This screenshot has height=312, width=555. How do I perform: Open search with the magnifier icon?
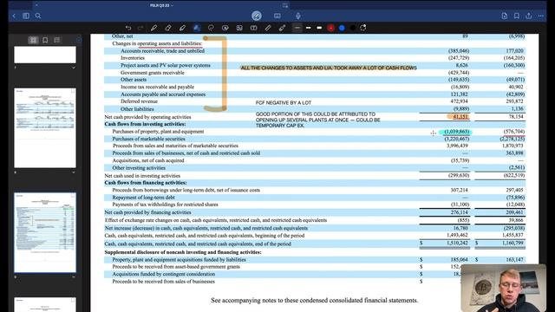pyautogui.click(x=38, y=16)
